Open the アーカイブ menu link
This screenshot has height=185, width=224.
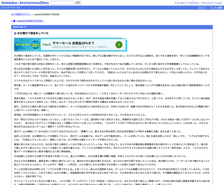181,3
